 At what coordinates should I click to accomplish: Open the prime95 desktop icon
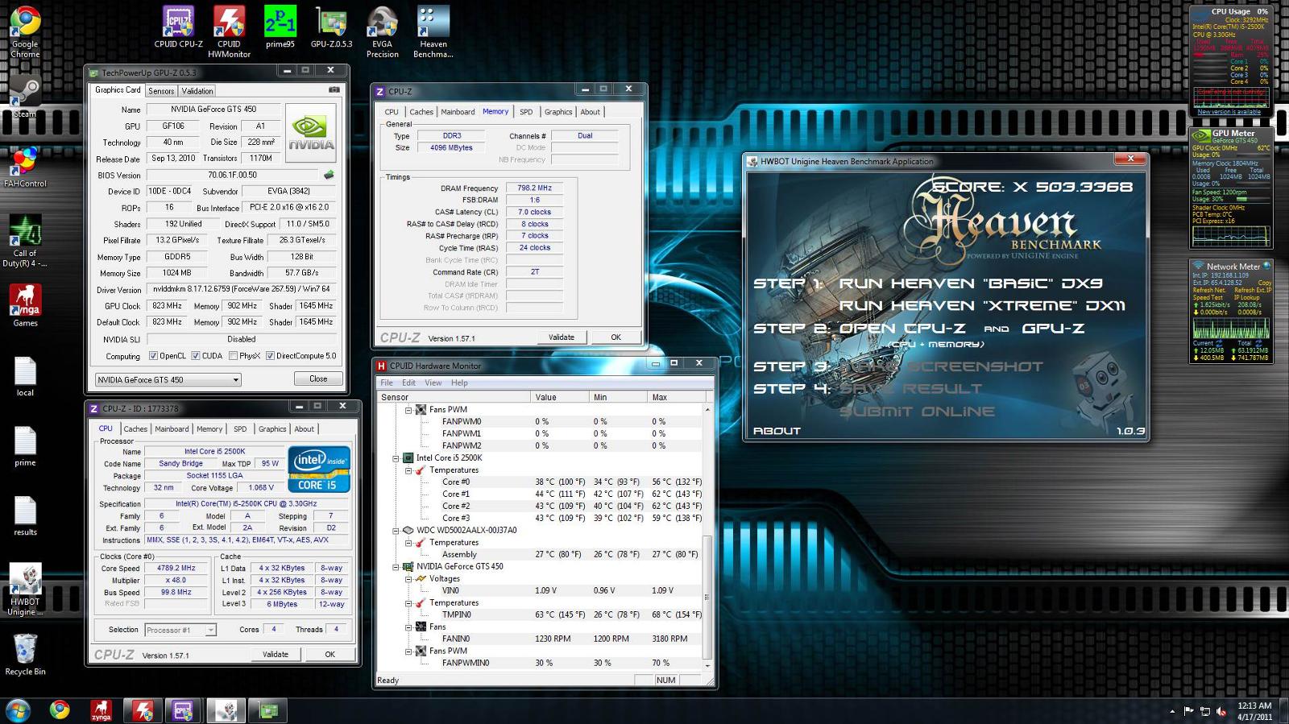click(x=280, y=27)
